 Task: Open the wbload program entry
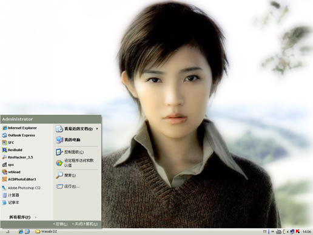pyautogui.click(x=11, y=172)
